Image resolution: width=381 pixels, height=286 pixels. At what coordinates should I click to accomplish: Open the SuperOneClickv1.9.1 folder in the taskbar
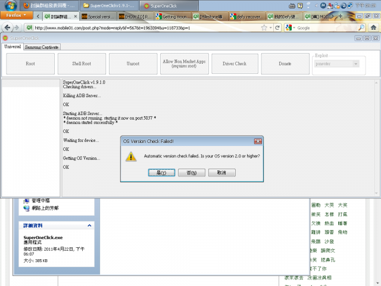[x=109, y=5]
